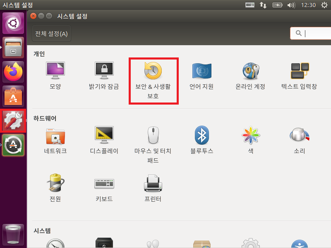Click the 시스템 설정 title in top panel

pyautogui.click(x=18, y=5)
